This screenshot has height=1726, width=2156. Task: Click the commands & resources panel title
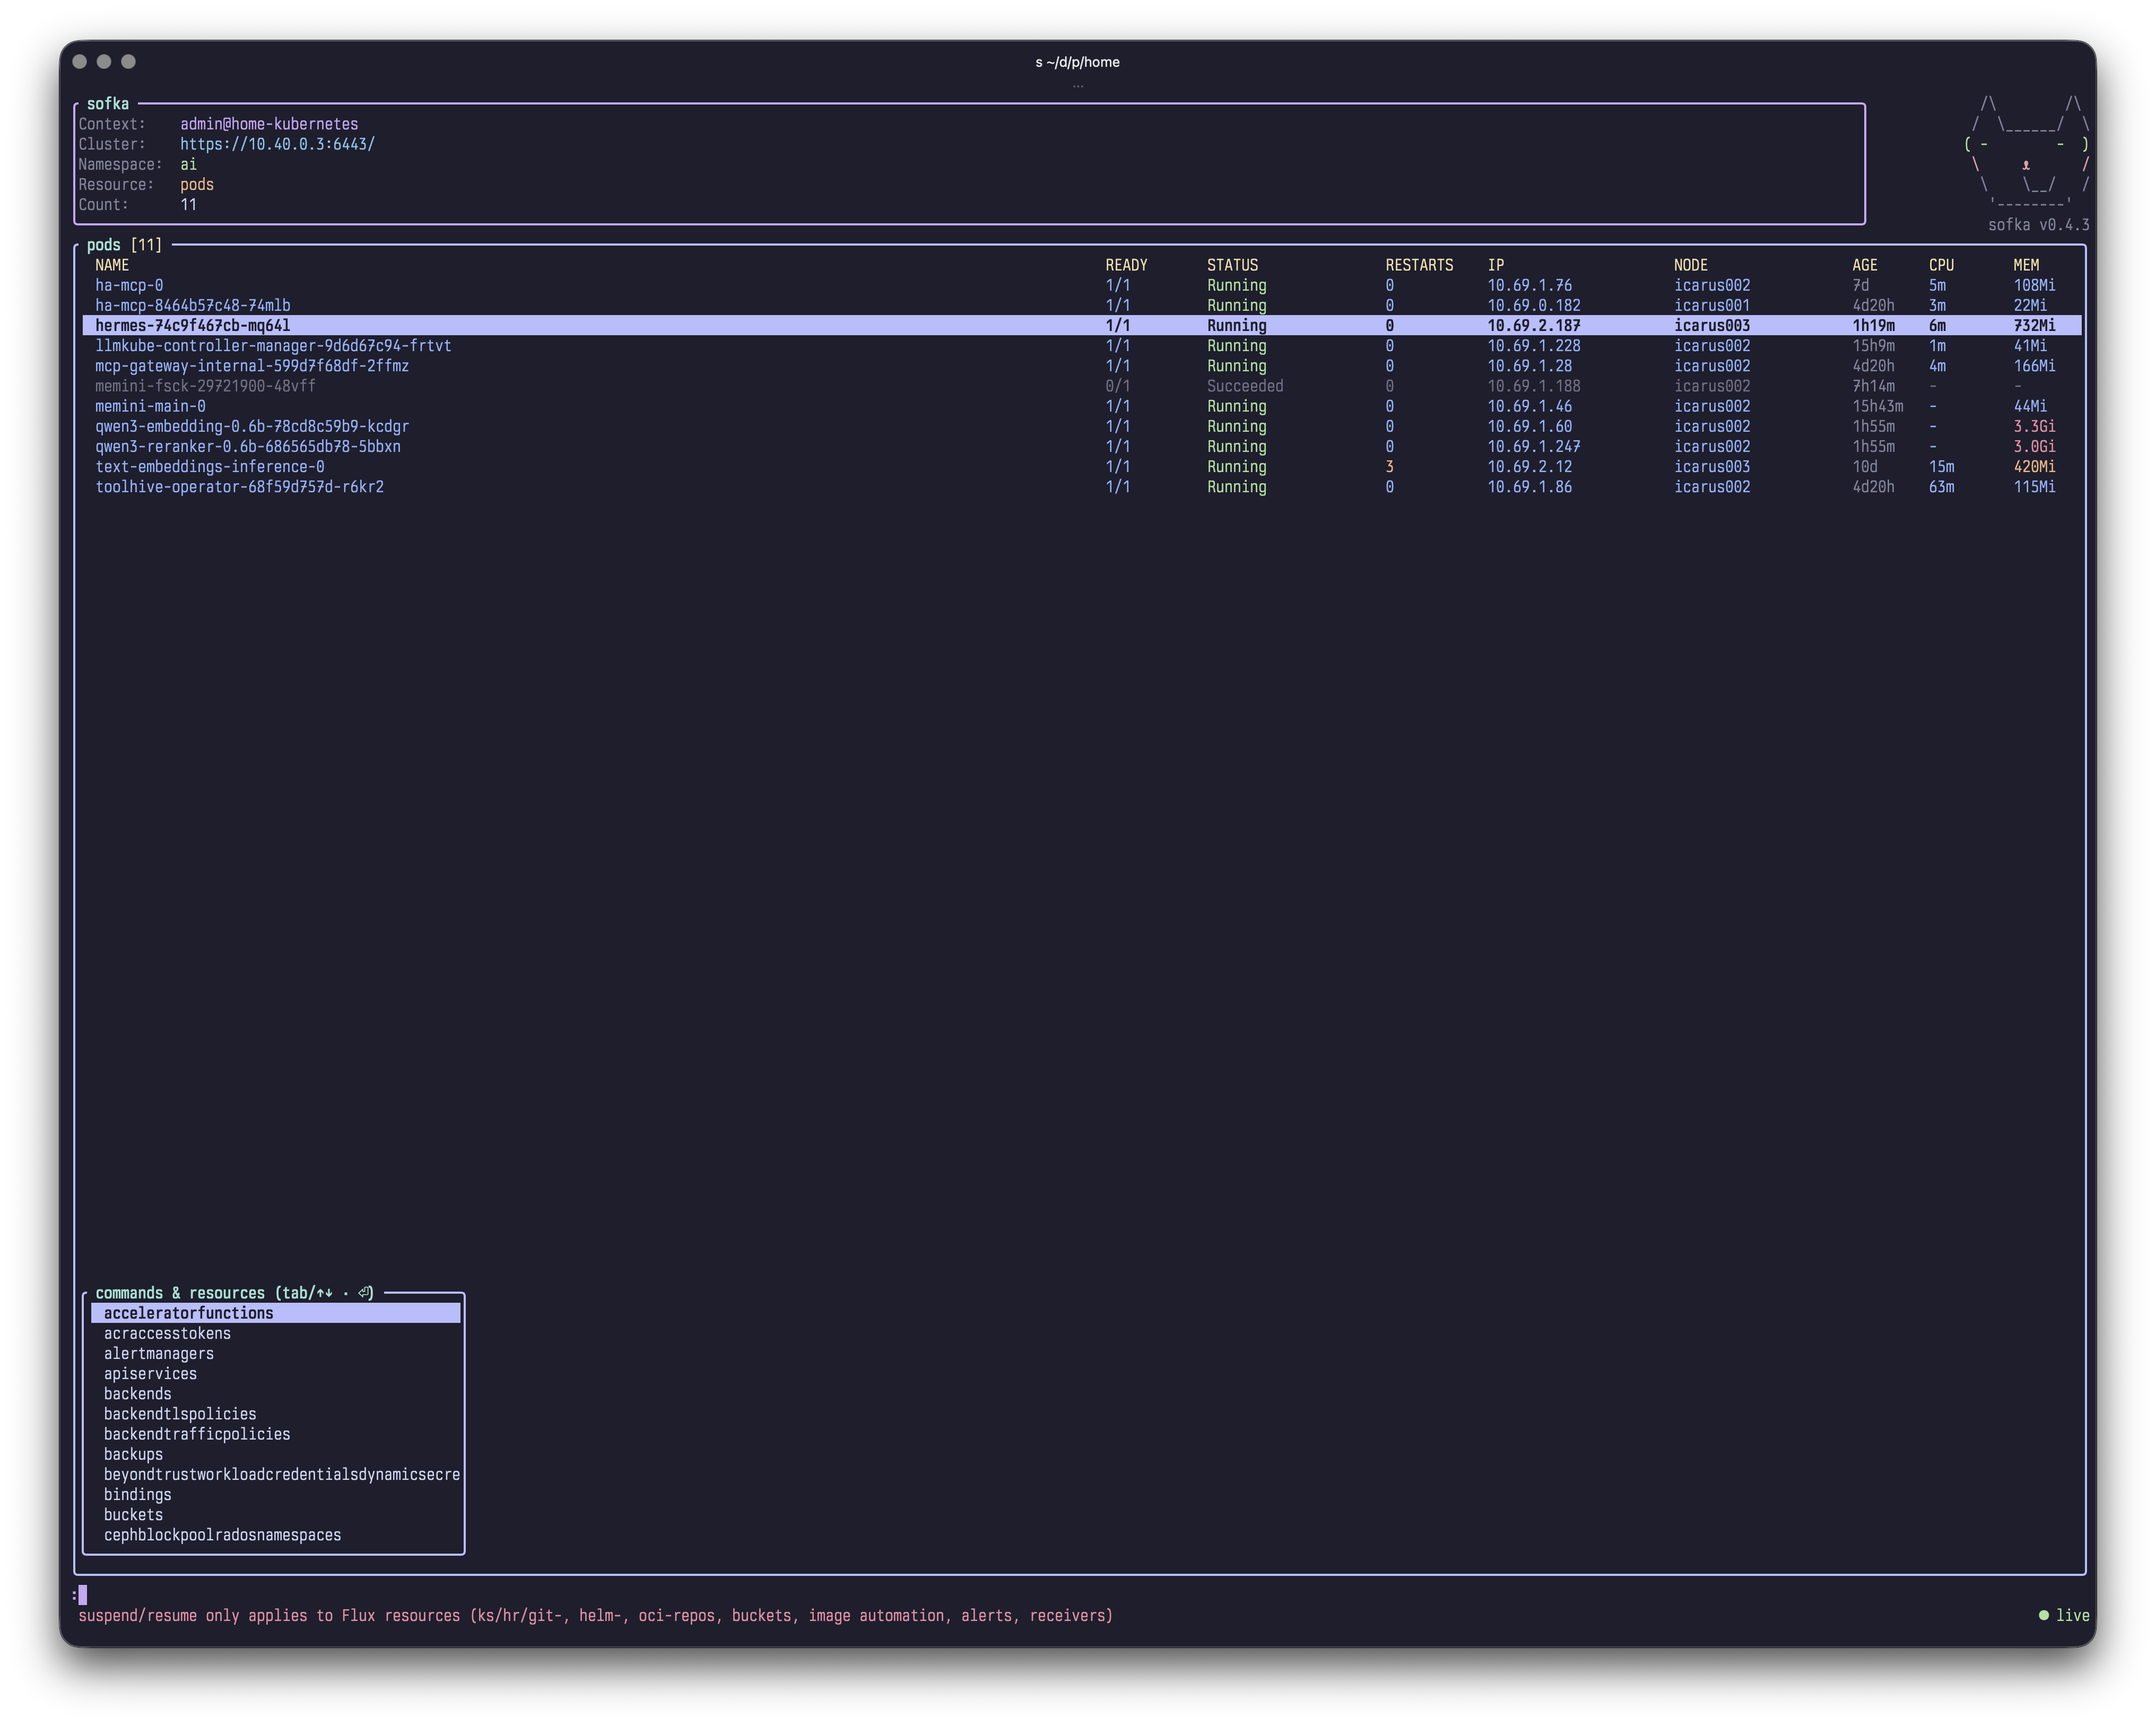coord(235,1293)
